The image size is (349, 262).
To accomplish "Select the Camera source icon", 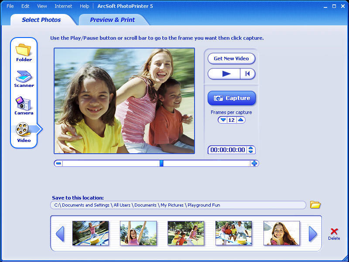I will (x=24, y=106).
